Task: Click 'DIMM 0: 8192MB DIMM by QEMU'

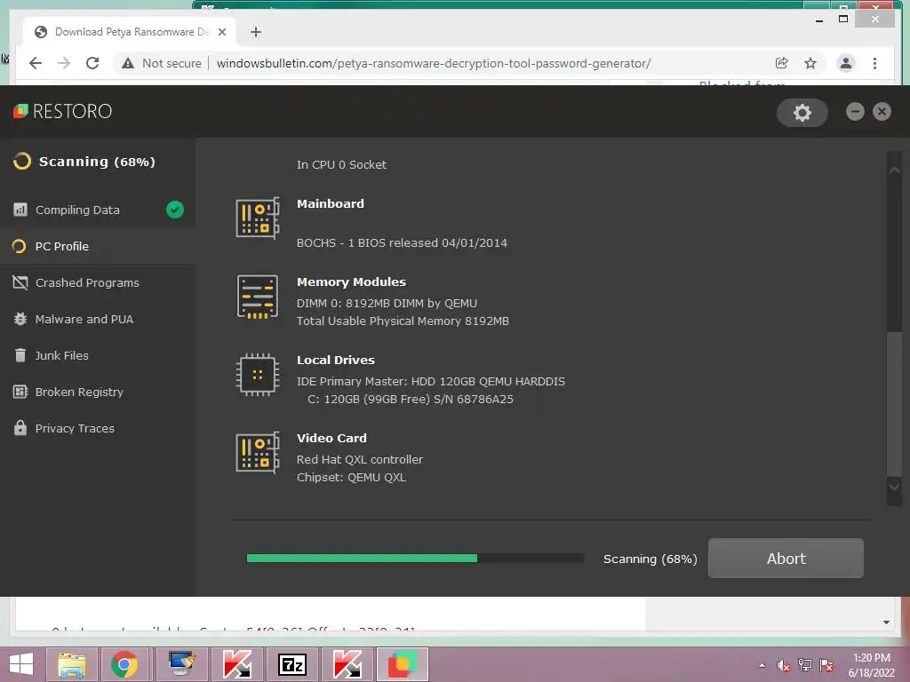Action: click(387, 304)
